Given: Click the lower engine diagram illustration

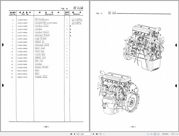Looking at the screenshot, I should click(x=119, y=93).
